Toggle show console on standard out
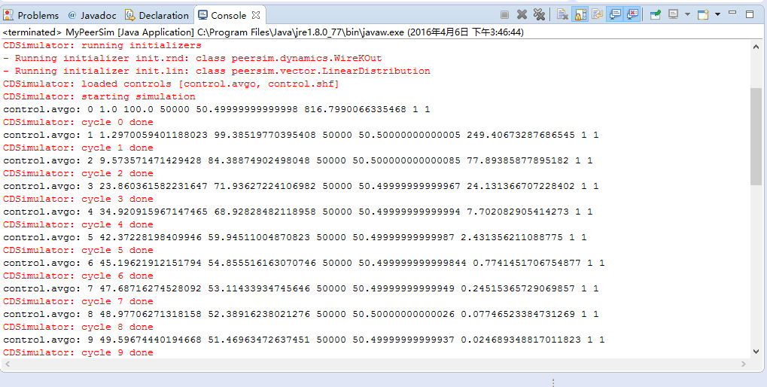Screen dimensions: 767x387 pyautogui.click(x=614, y=15)
